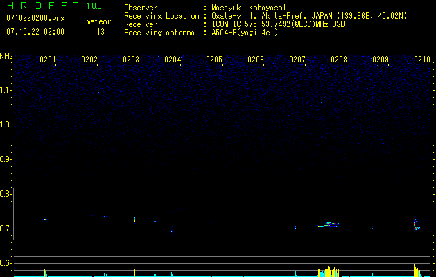Click the 1.0 kHz axis label
Screen dimensions: 436x277
click(x=6, y=125)
